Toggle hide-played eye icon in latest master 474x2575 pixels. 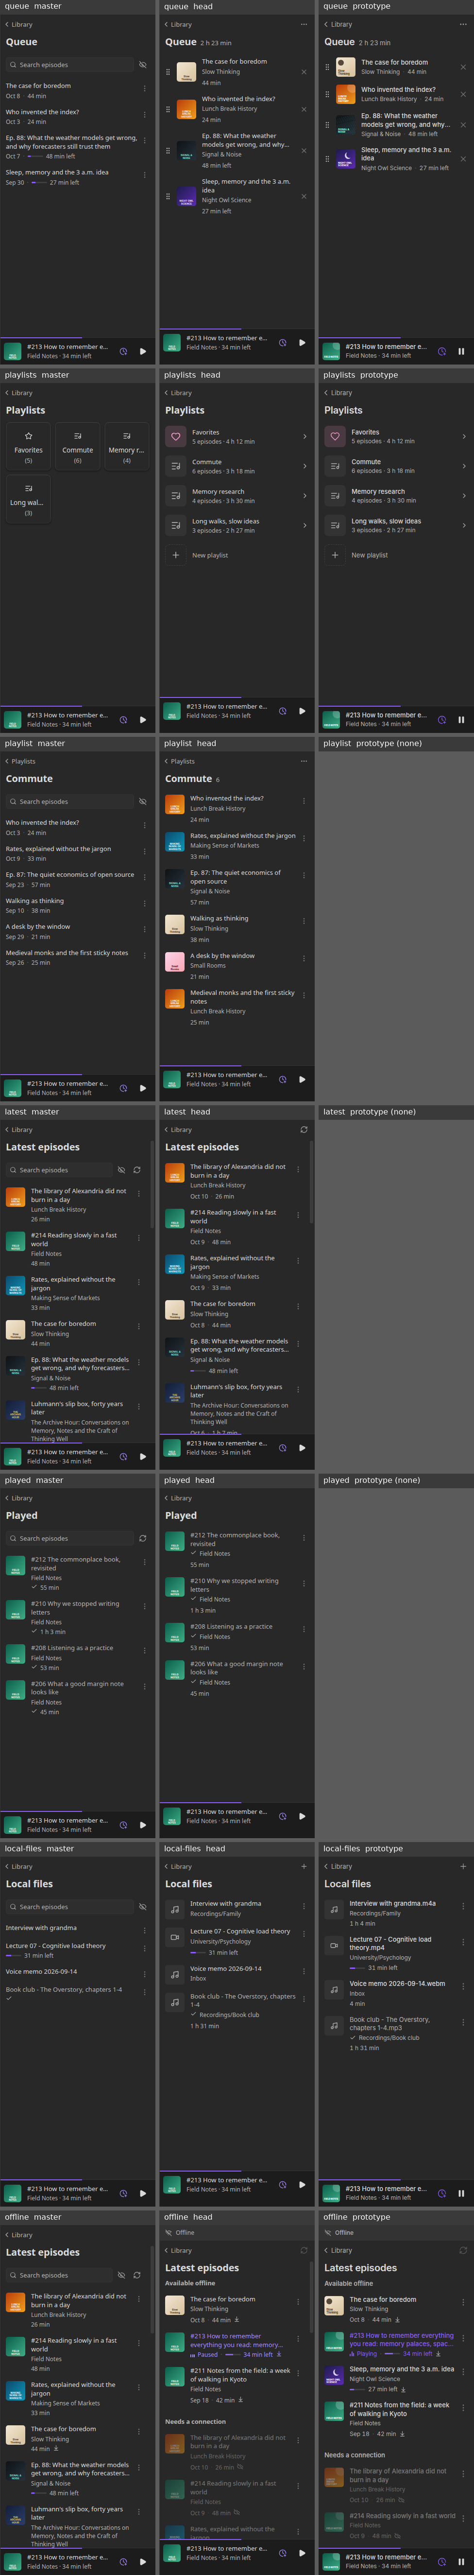121,1169
